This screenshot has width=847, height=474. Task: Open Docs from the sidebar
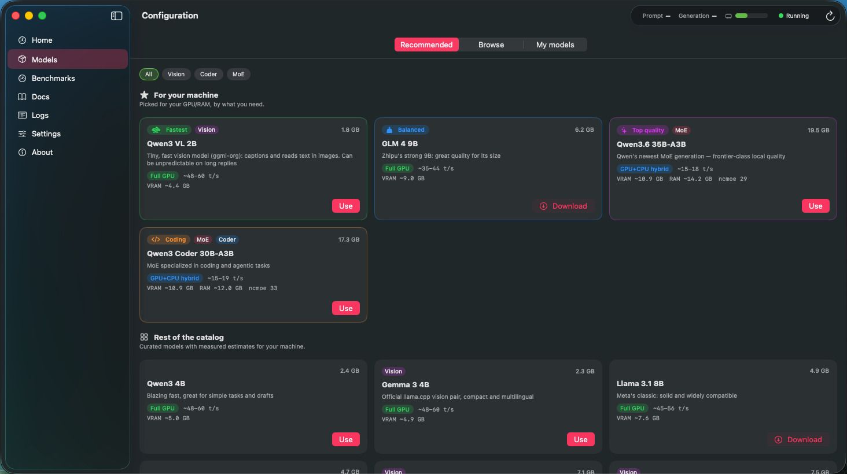68,97
